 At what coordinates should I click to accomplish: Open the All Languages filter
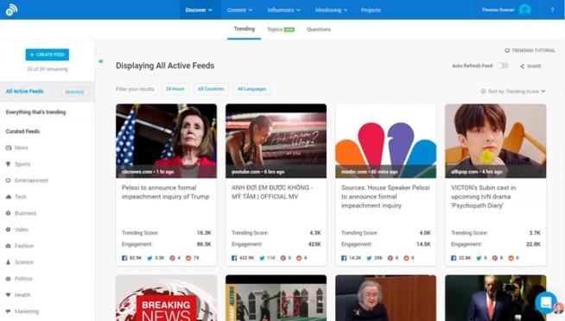tap(252, 89)
